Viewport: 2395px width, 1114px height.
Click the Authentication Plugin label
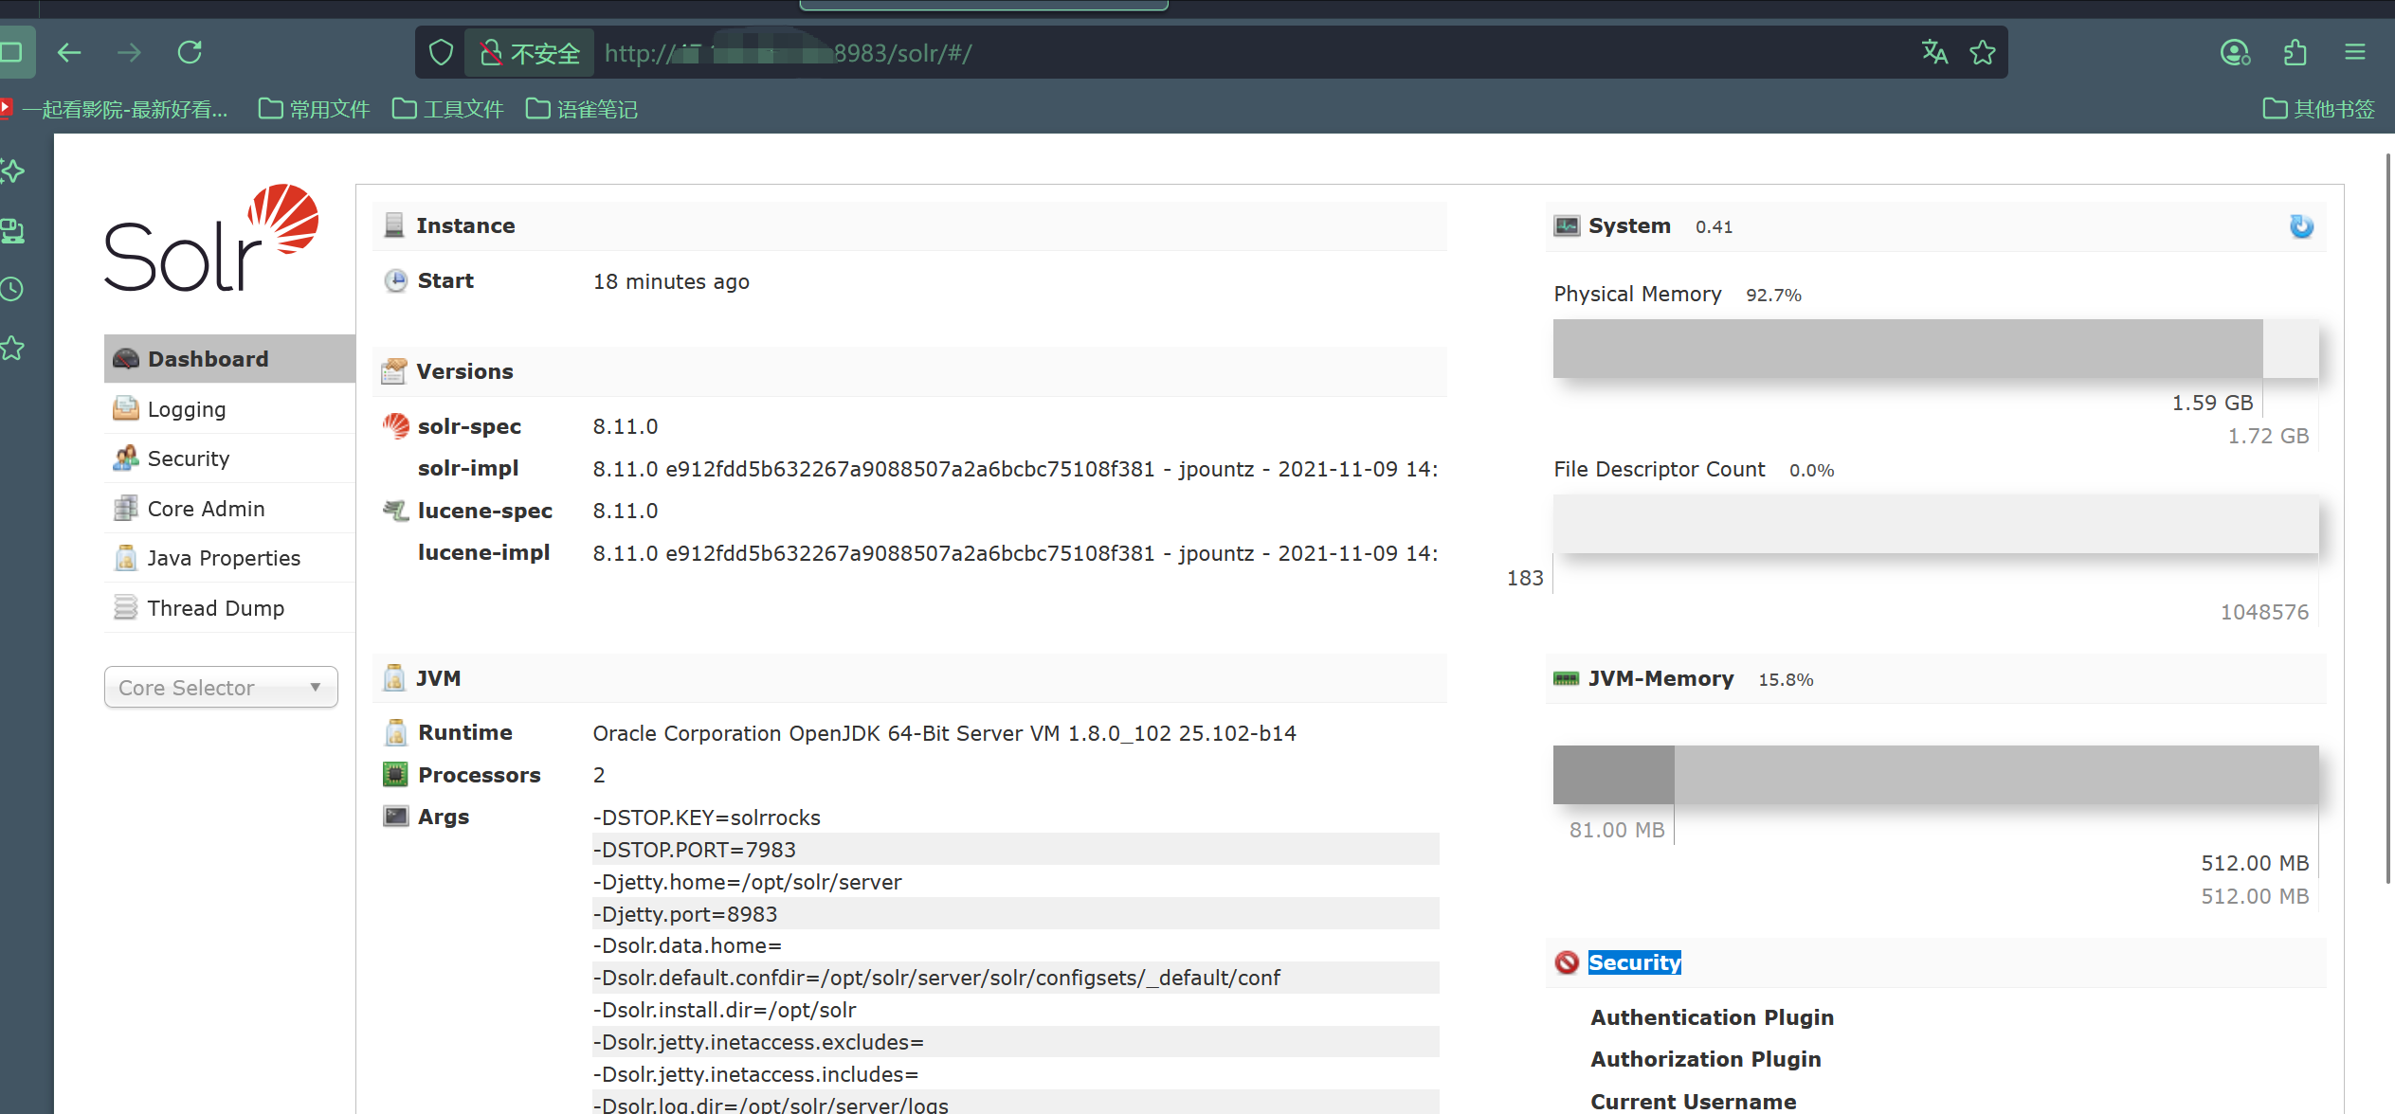1713,1017
